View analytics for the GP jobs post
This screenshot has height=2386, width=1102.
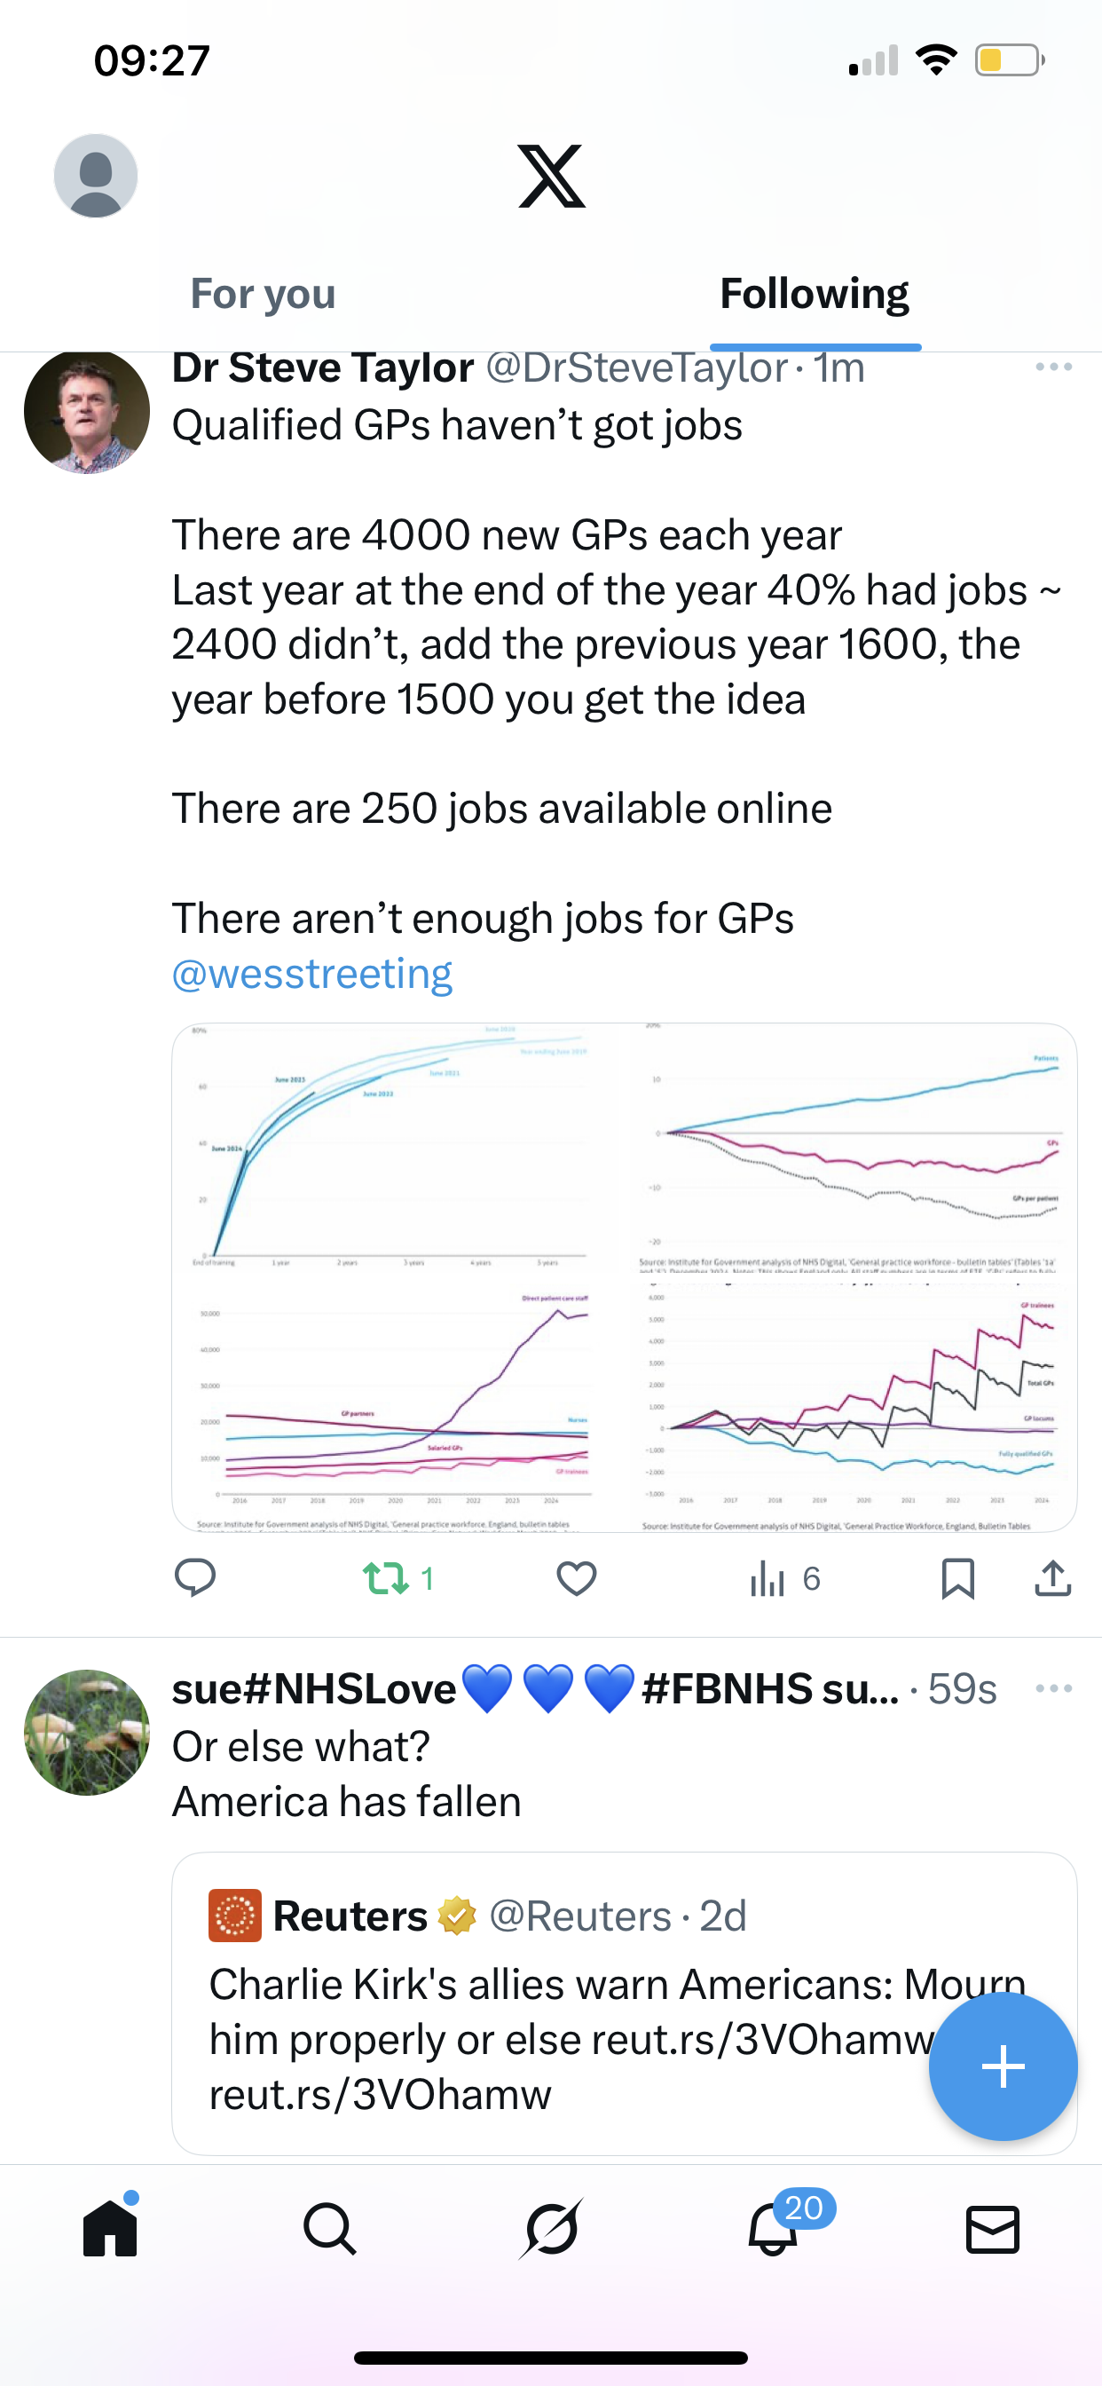tap(784, 1577)
